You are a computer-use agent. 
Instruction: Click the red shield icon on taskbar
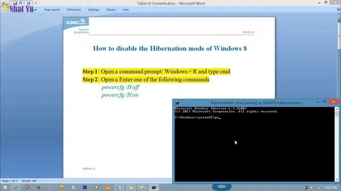point(27,187)
